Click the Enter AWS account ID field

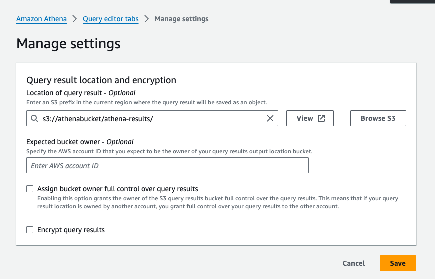(x=167, y=165)
